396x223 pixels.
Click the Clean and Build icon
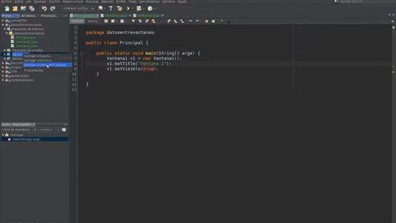[119, 8]
